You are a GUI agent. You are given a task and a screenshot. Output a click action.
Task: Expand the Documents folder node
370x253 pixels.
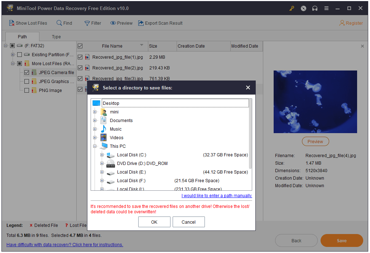point(95,121)
